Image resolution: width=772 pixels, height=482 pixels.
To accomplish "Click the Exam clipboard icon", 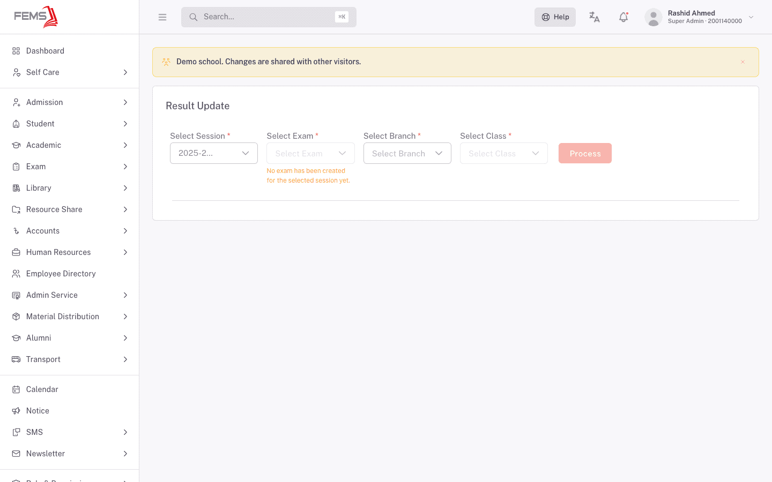I will tap(16, 167).
